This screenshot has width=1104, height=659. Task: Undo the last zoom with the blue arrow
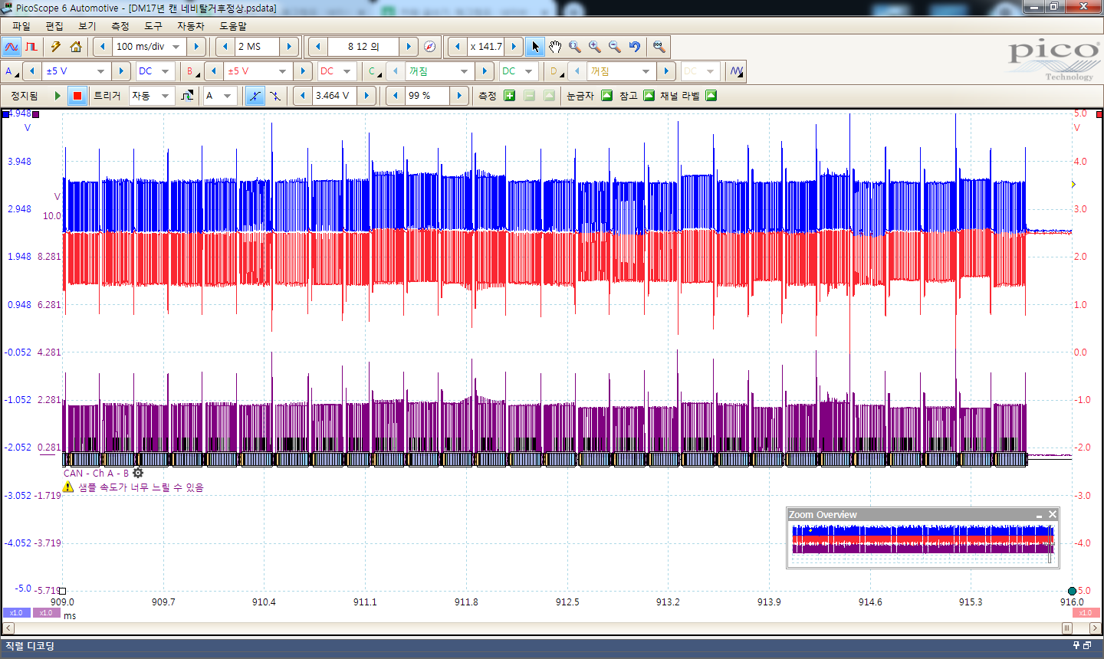635,47
